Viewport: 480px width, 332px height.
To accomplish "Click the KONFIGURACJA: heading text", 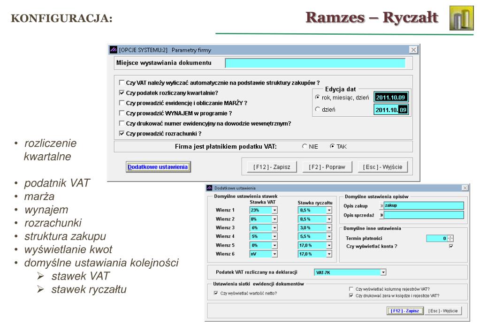I will tap(61, 18).
